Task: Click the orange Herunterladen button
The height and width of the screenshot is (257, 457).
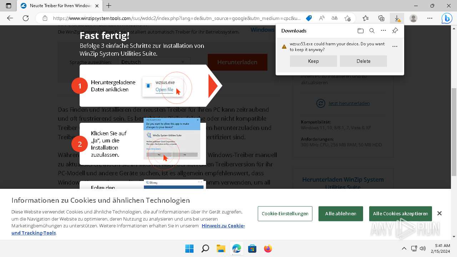Action: 237,62
